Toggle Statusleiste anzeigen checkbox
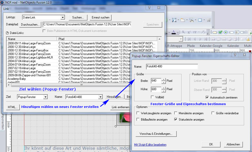This screenshot has width=252, height=152. click(176, 119)
